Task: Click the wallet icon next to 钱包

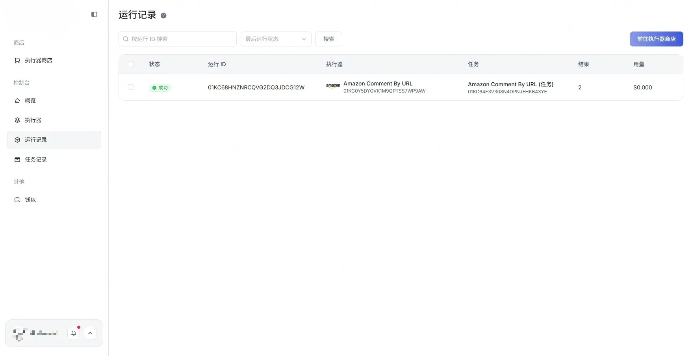Action: coord(17,200)
